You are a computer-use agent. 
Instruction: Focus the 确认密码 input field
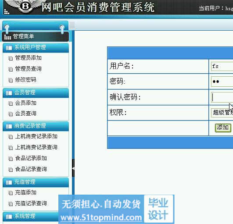(x=222, y=97)
